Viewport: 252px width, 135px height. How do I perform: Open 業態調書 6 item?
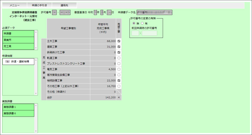(x=18, y=114)
